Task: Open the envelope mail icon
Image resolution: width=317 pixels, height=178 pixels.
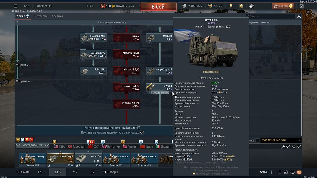Action: pos(299,172)
